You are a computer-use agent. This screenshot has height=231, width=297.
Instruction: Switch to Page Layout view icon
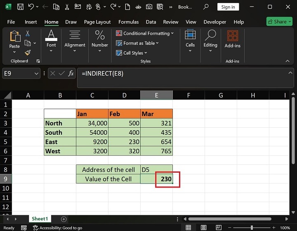[x=203, y=228]
